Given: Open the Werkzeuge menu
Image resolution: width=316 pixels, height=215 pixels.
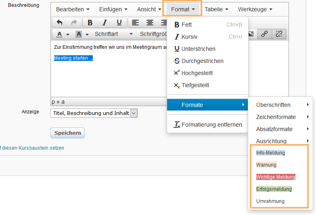Looking at the screenshot, I should [x=255, y=9].
